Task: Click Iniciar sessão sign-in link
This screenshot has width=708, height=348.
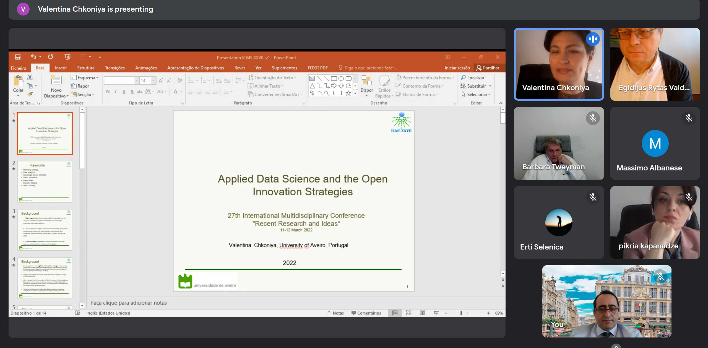Action: click(457, 68)
